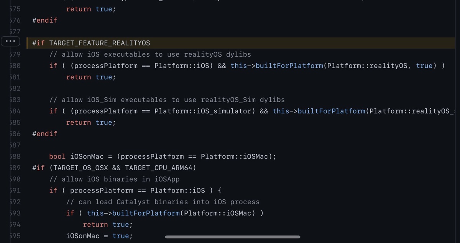
Task: Click the 'can load Catalyst binaries' comment
Action: click(163, 202)
